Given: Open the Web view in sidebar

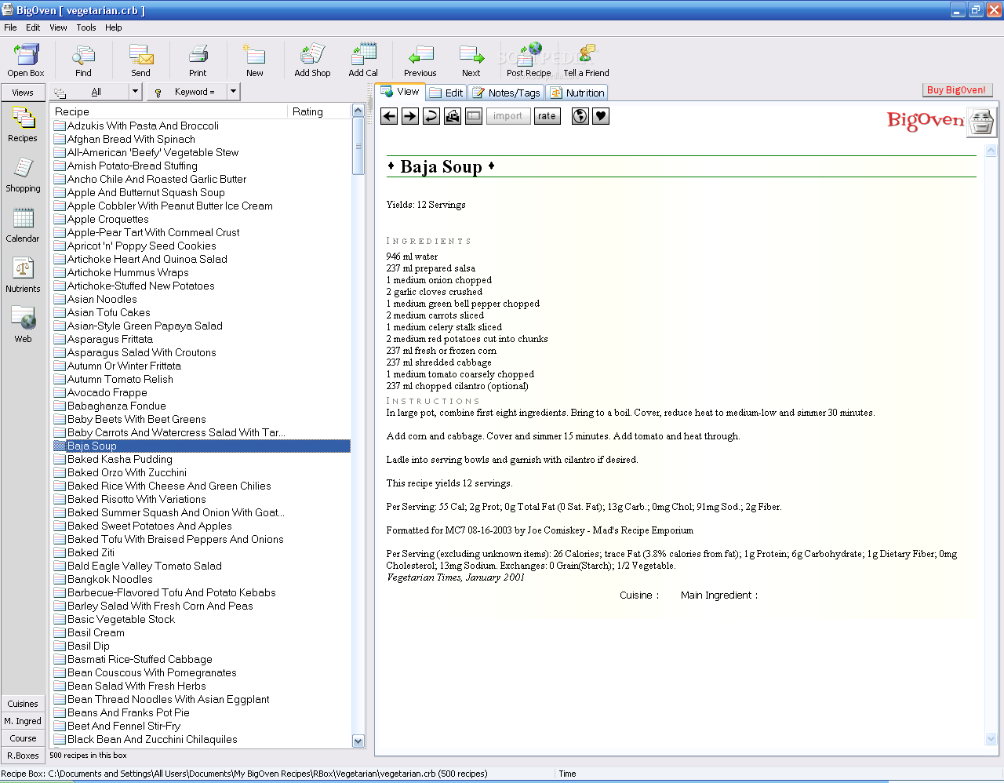Looking at the screenshot, I should click(23, 326).
